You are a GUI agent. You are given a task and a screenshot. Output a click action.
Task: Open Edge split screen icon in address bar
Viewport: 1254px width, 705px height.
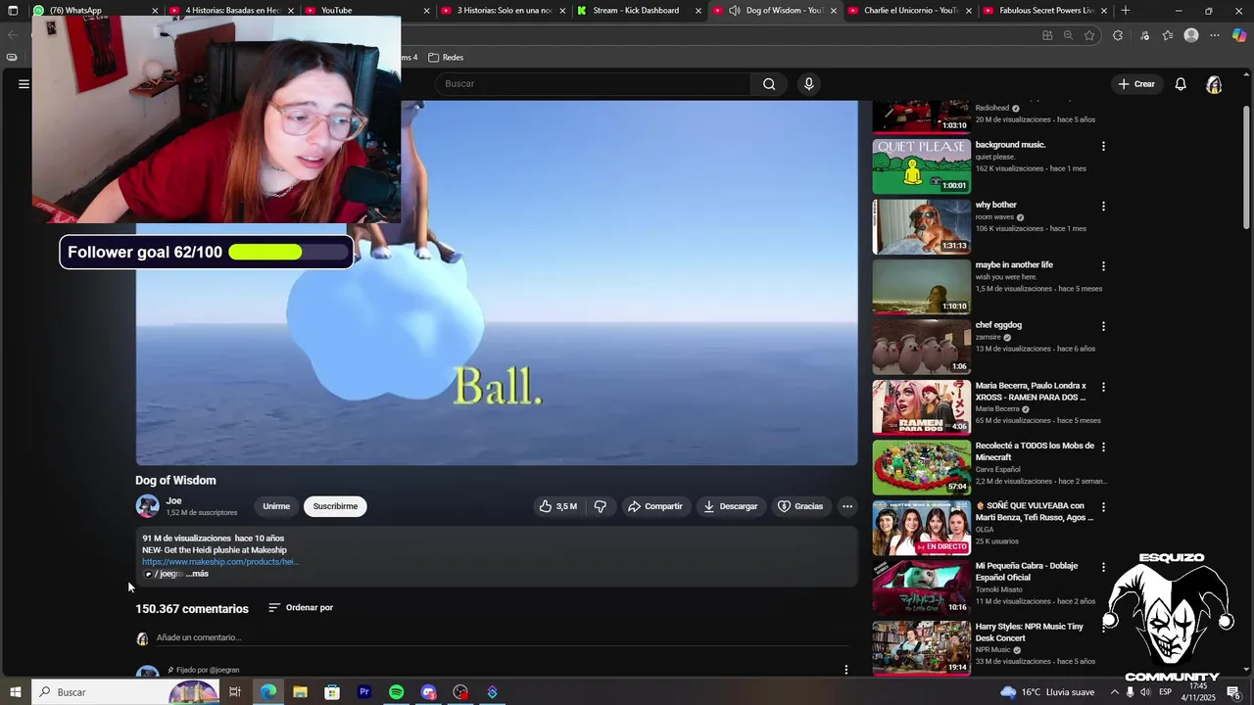1047,35
